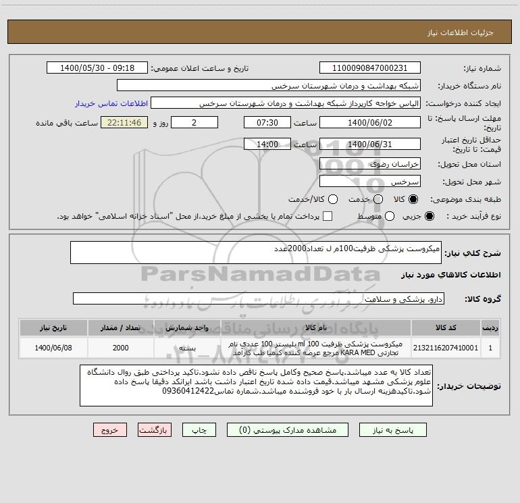Click the unit cell بسته
The width and height of the screenshot is (520, 503).
(x=187, y=348)
